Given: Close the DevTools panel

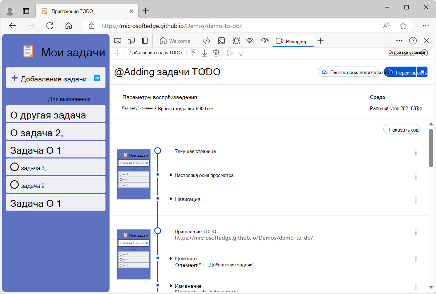Looking at the screenshot, I should tap(426, 41).
